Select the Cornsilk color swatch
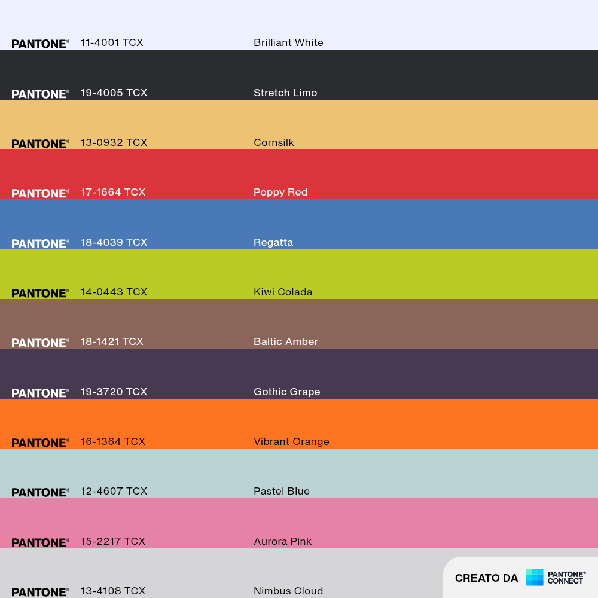 coord(299,125)
